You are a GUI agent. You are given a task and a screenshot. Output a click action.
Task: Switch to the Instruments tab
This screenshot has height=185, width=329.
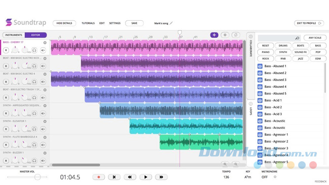[14, 35]
